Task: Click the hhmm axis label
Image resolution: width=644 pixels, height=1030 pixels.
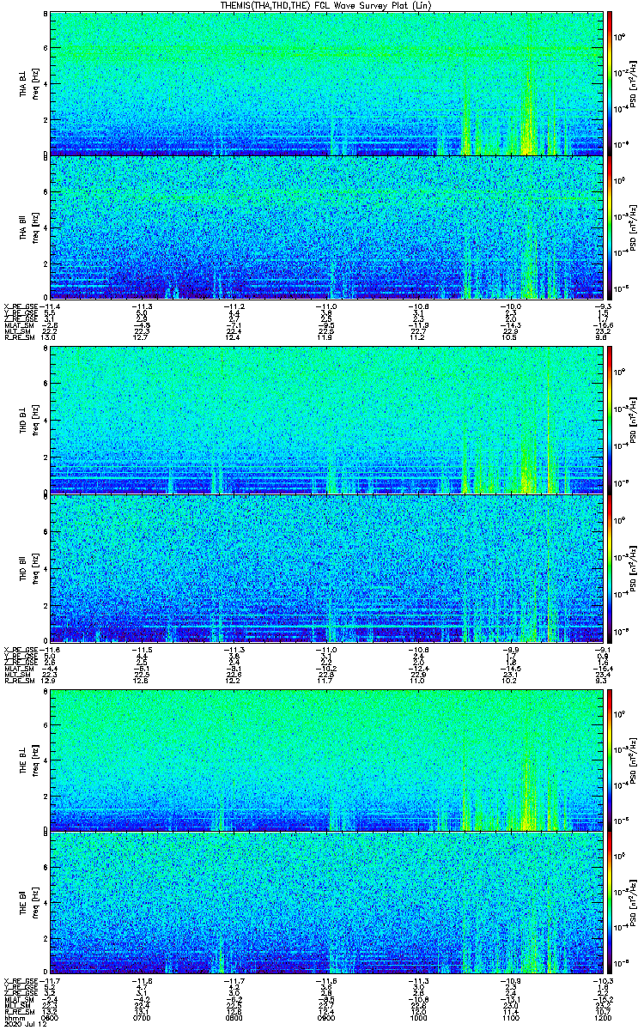Action: (14, 1016)
